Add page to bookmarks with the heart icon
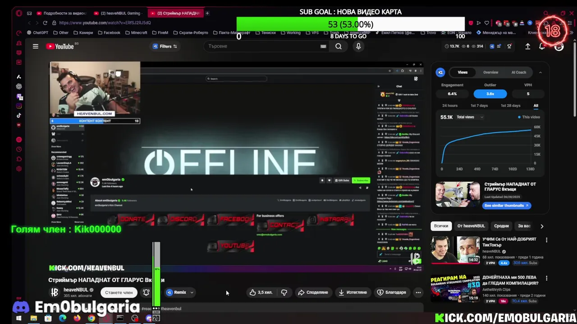The height and width of the screenshot is (324, 577). coord(486,22)
